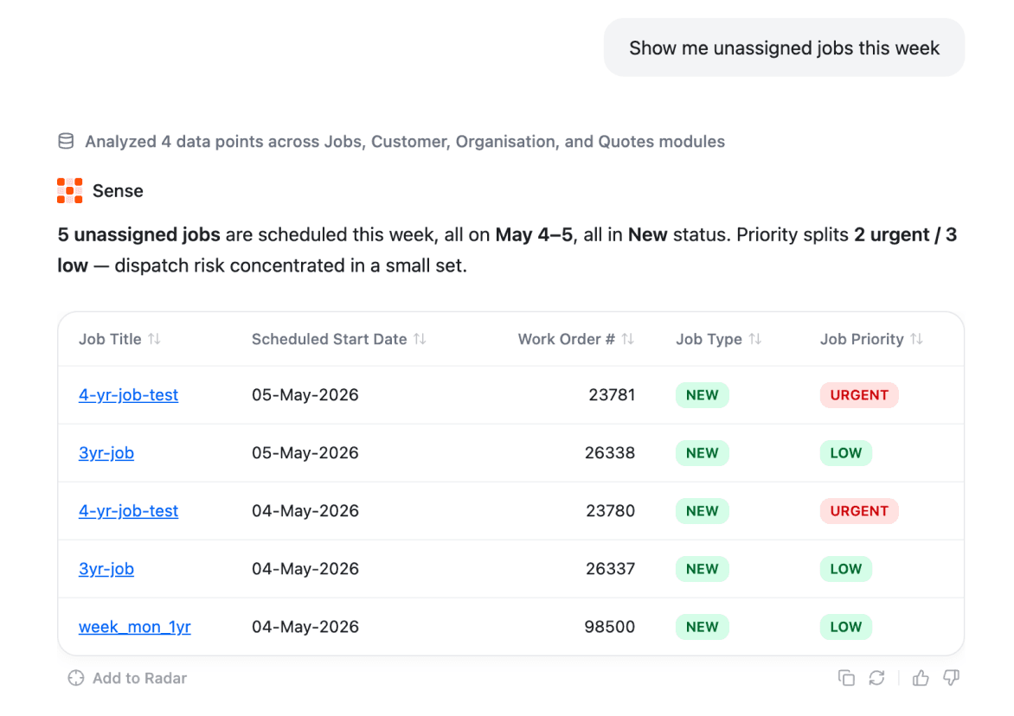Click the URGENT badge in row 23780

(859, 511)
